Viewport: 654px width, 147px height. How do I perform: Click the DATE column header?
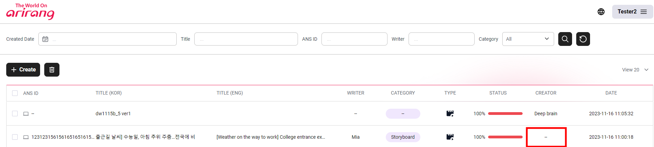pyautogui.click(x=611, y=93)
